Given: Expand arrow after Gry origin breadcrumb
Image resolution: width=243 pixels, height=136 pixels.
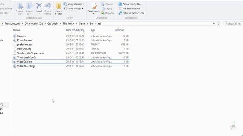Looking at the screenshot, I should tap(60, 23).
